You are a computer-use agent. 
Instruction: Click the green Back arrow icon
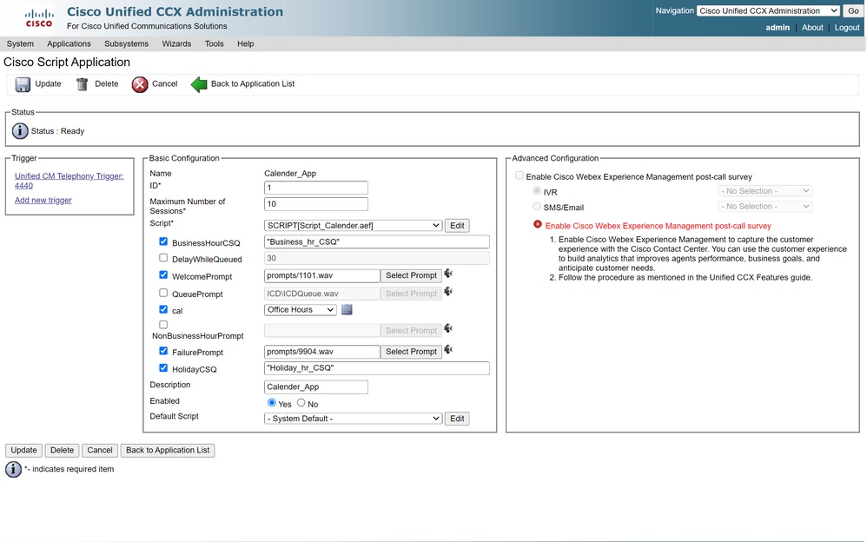pyautogui.click(x=198, y=84)
